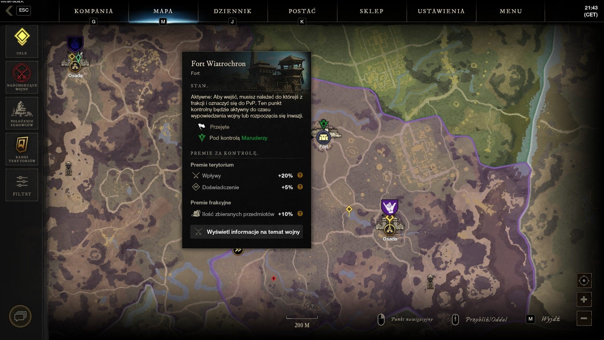The image size is (604, 340).
Task: Switch to the Dziennik tab
Action: coord(233,11)
